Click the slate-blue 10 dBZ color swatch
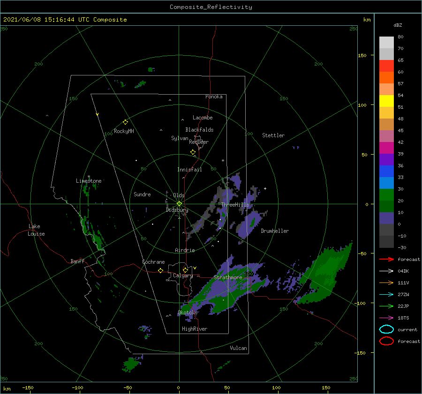This screenshot has width=422, height=394. 386,218
